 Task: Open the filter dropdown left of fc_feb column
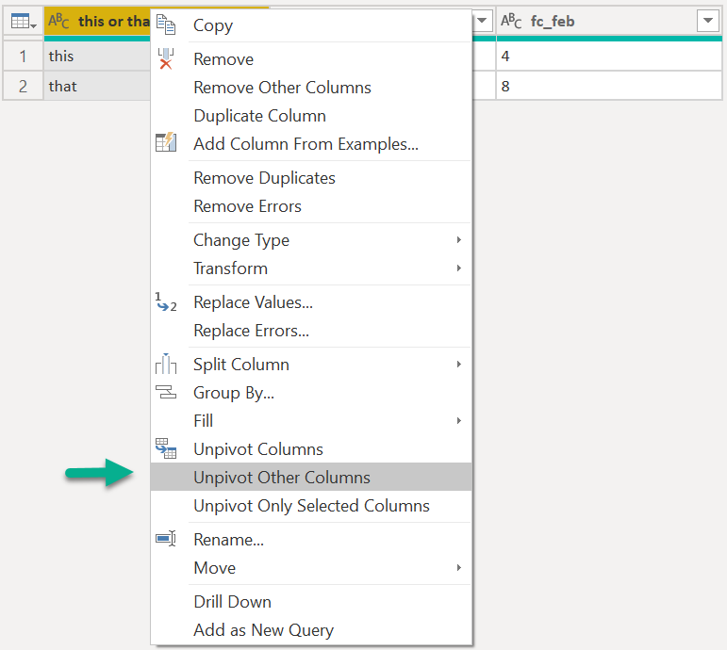click(x=482, y=21)
